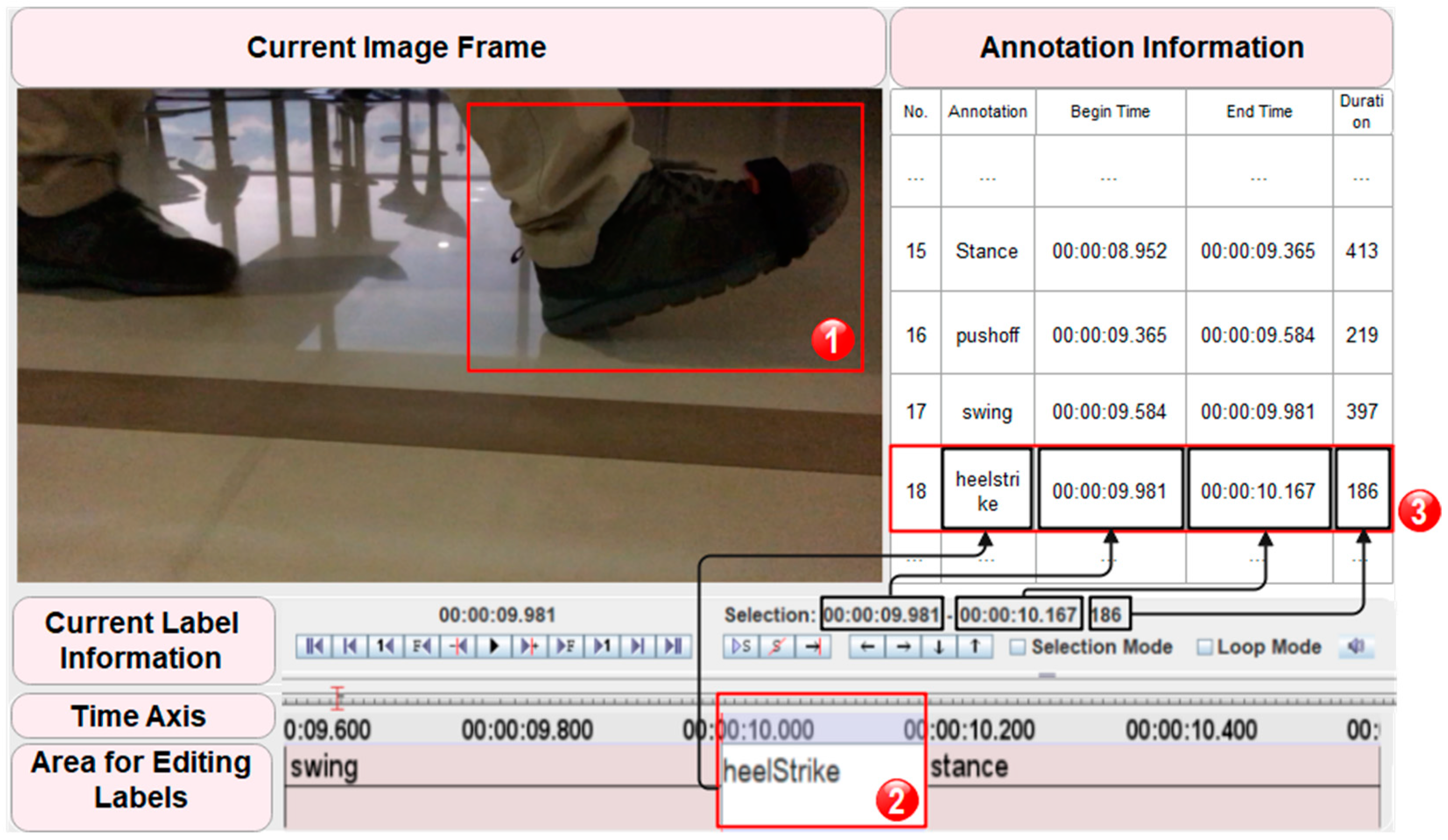The height and width of the screenshot is (840, 1448).
Task: Jump to end of media
Action: point(673,647)
